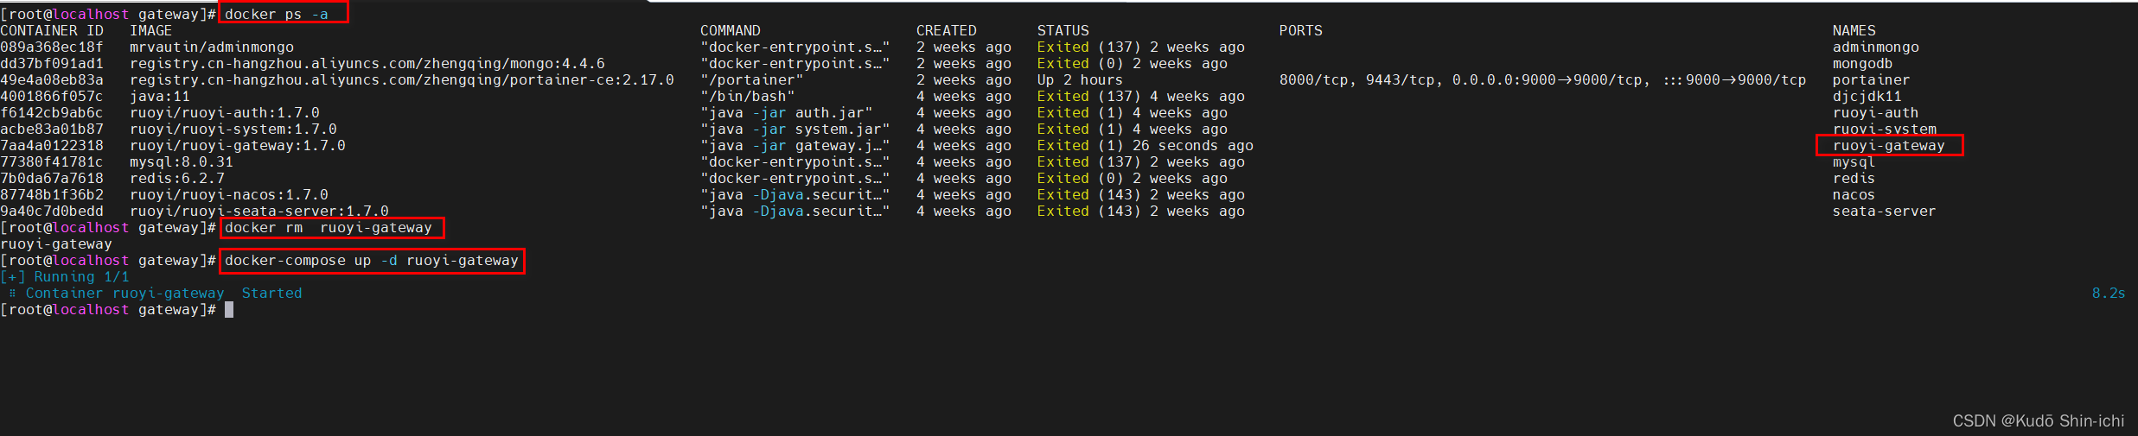Viewport: 2138px width, 436px height.
Task: Click the portainer ports mapping text
Action: [1543, 80]
